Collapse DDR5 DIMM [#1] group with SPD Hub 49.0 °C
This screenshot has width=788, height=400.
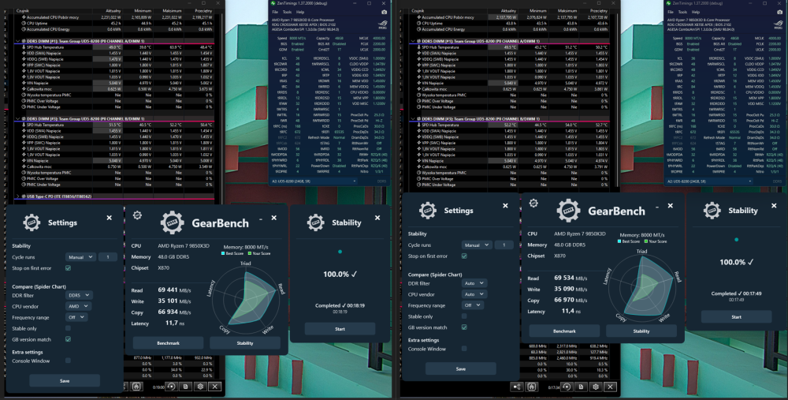17,41
